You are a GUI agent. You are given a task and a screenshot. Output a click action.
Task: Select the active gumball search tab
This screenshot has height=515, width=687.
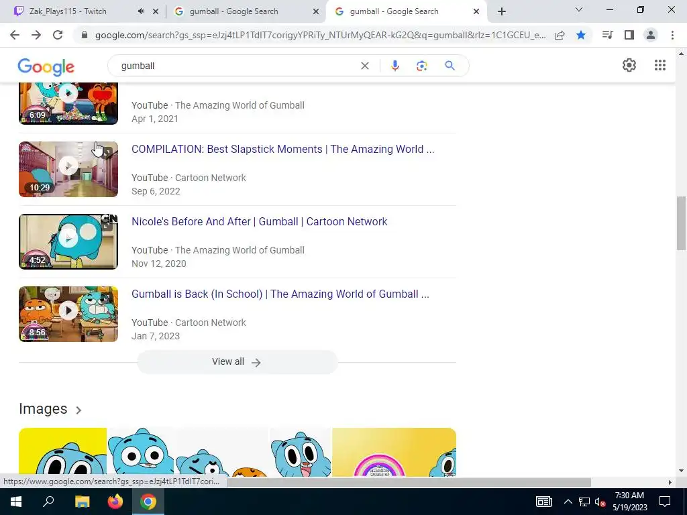pos(394,11)
